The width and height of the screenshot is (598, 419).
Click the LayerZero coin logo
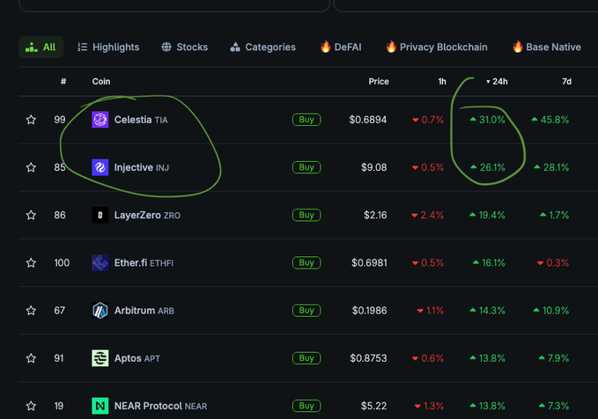tap(100, 215)
